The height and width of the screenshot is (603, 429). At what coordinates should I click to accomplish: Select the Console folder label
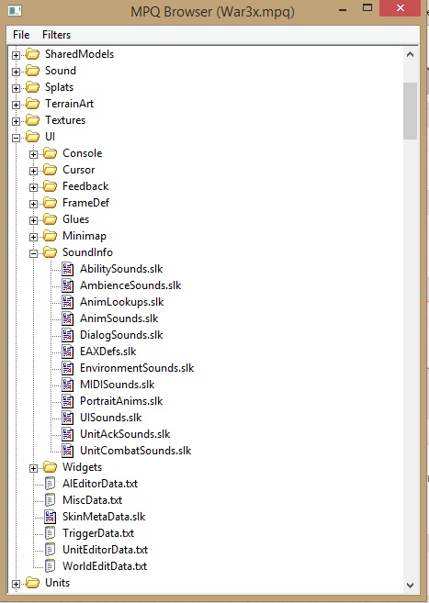[x=83, y=153]
